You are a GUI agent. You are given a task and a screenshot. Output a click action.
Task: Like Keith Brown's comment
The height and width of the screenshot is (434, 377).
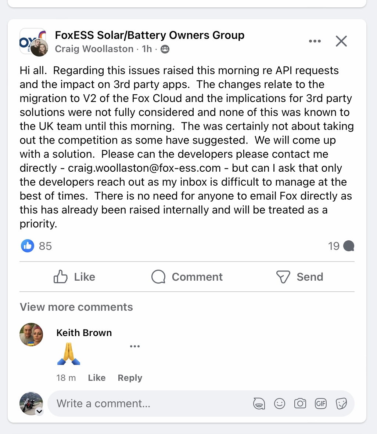97,378
